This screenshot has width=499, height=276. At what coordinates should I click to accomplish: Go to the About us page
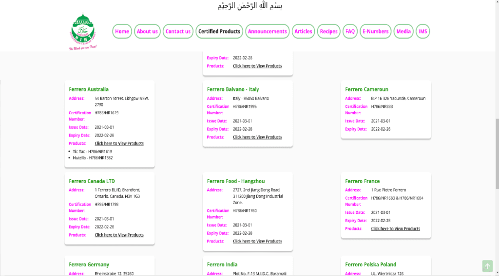point(147,32)
